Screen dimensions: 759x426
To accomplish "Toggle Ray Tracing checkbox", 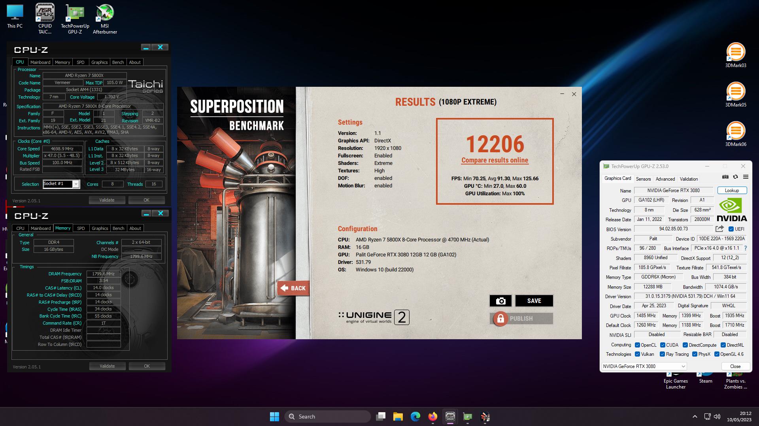I will point(662,354).
